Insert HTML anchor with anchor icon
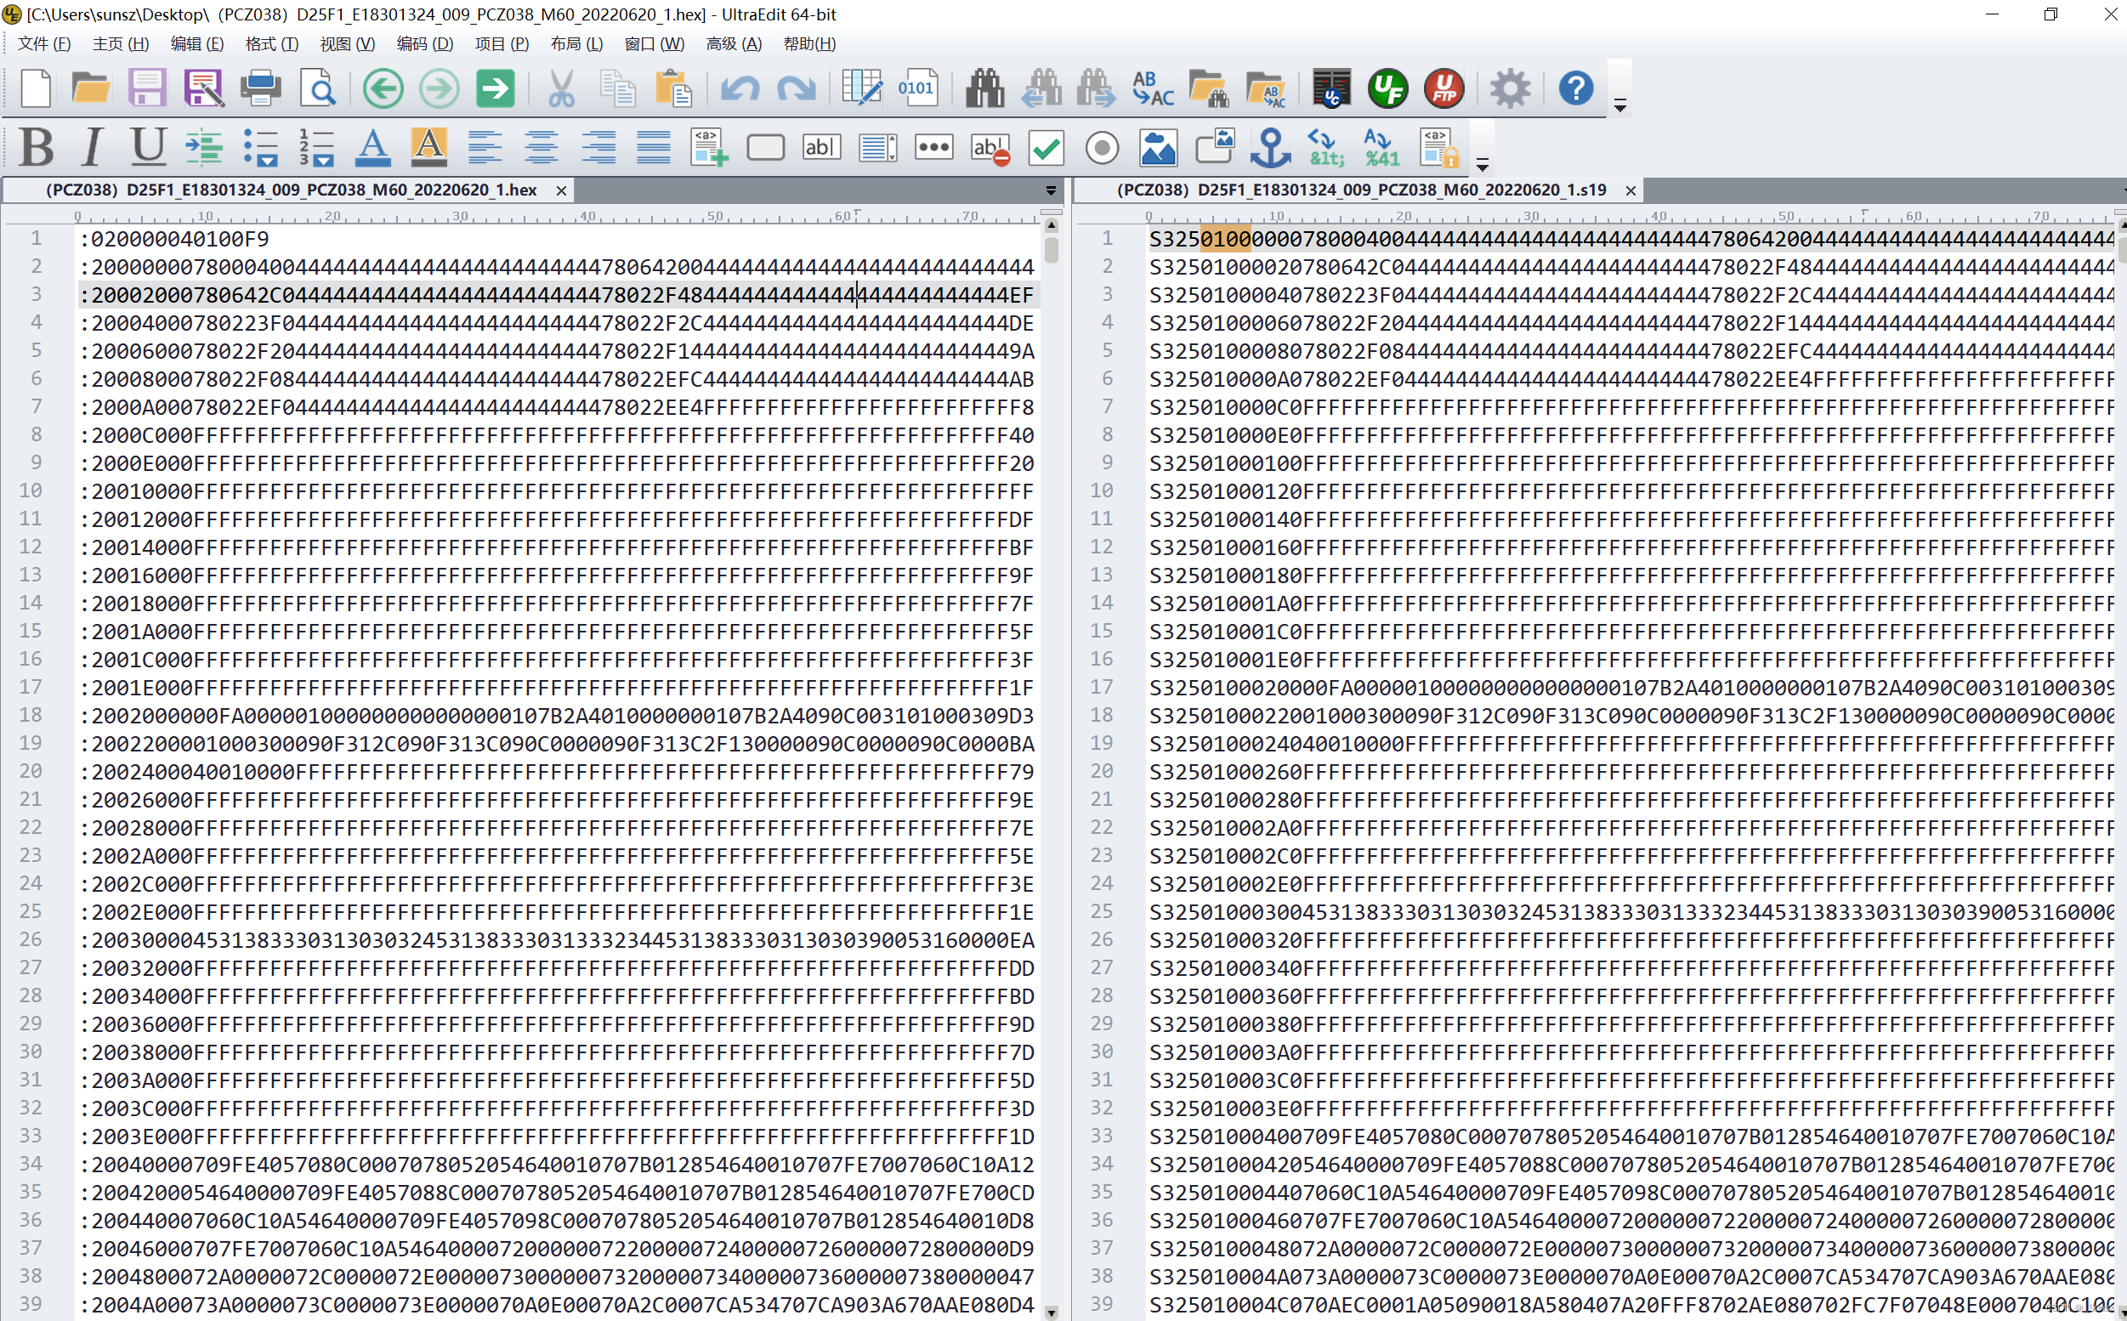Viewport: 2127px width, 1321px height. click(x=1270, y=147)
